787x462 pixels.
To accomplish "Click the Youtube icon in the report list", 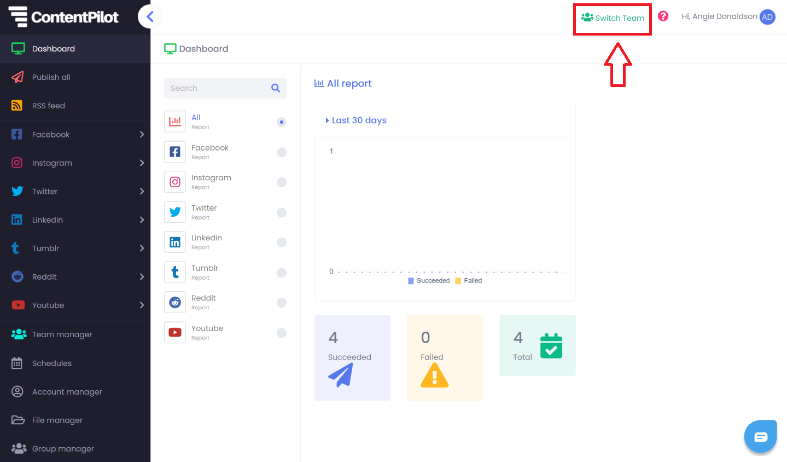I will coord(175,332).
